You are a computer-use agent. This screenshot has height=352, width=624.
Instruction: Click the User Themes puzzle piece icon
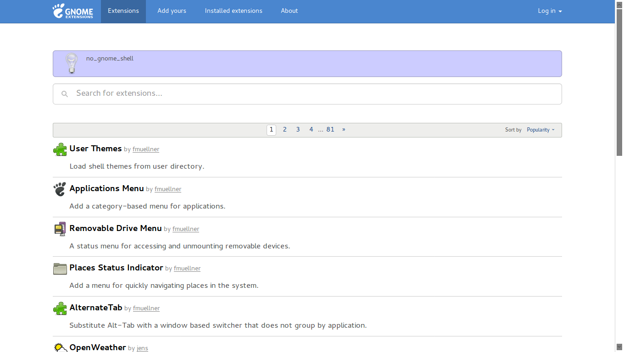pyautogui.click(x=60, y=149)
